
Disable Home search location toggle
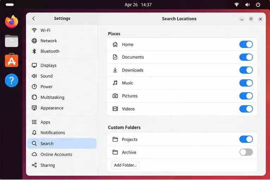point(246,44)
